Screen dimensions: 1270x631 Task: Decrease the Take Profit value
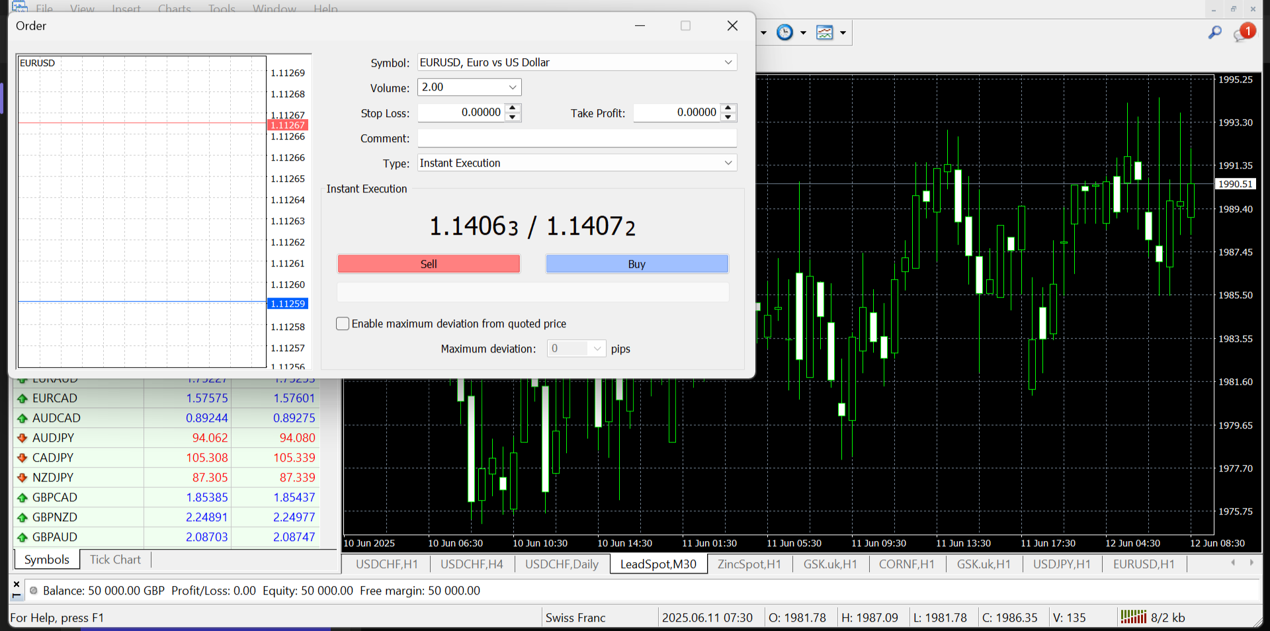click(728, 117)
